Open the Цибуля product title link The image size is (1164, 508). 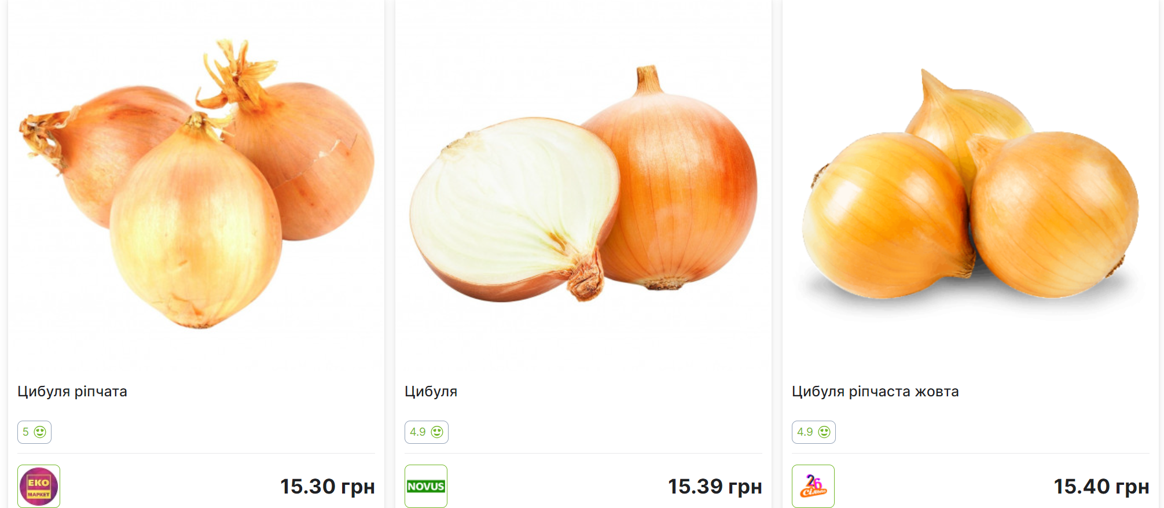(431, 392)
